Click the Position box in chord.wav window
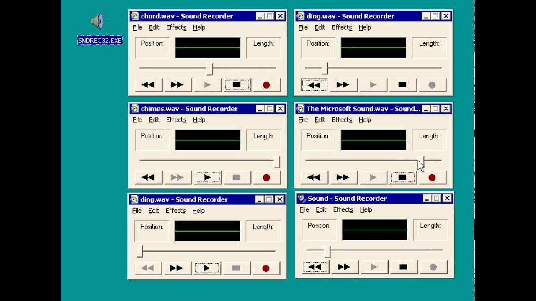This screenshot has width=536, height=301. point(152,48)
